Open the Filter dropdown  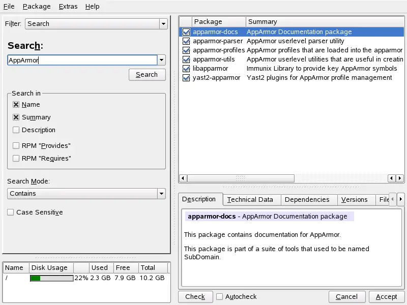97,24
